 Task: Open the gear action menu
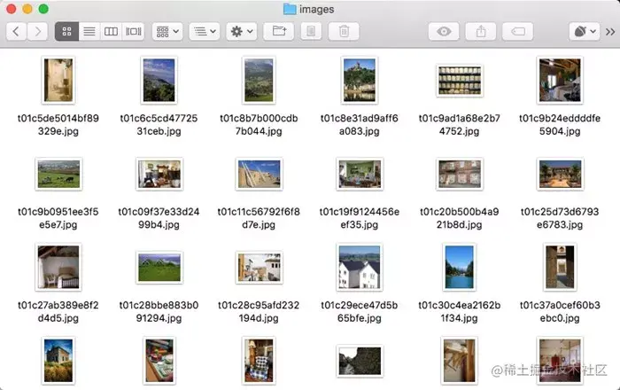[x=242, y=31]
